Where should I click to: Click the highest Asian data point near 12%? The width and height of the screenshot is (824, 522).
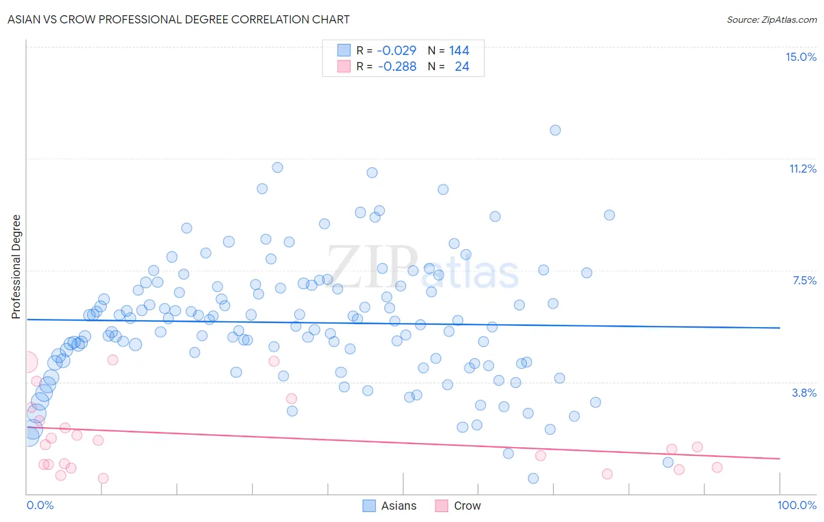point(555,130)
